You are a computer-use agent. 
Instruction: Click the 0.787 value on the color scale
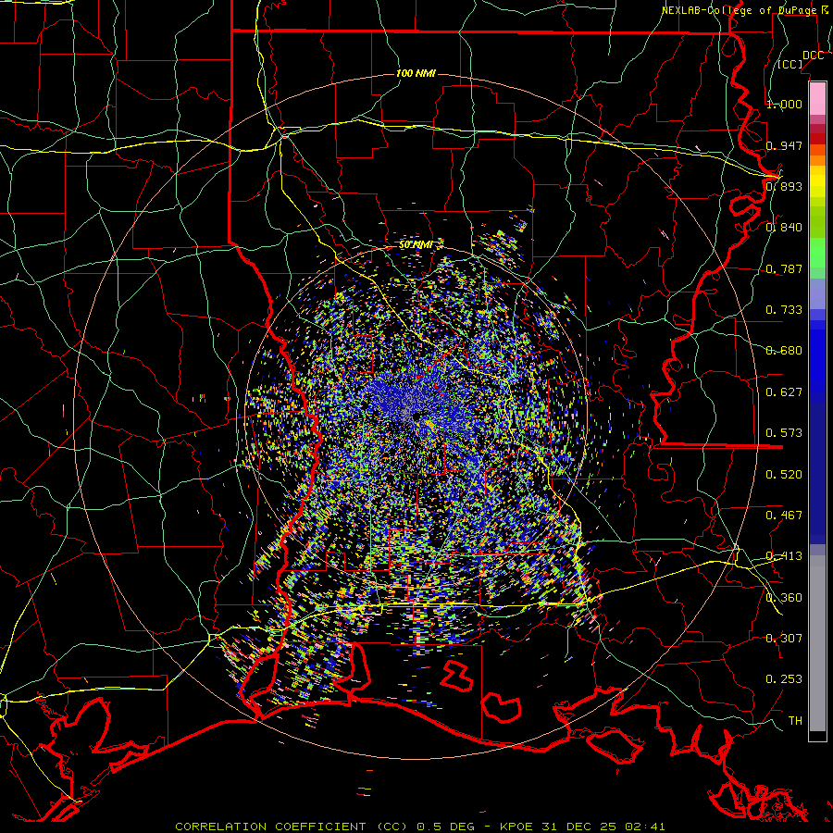pyautogui.click(x=784, y=268)
